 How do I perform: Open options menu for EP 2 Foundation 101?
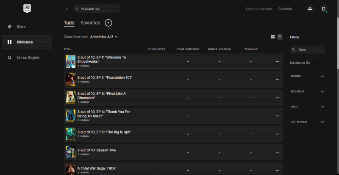pyautogui.click(x=278, y=79)
